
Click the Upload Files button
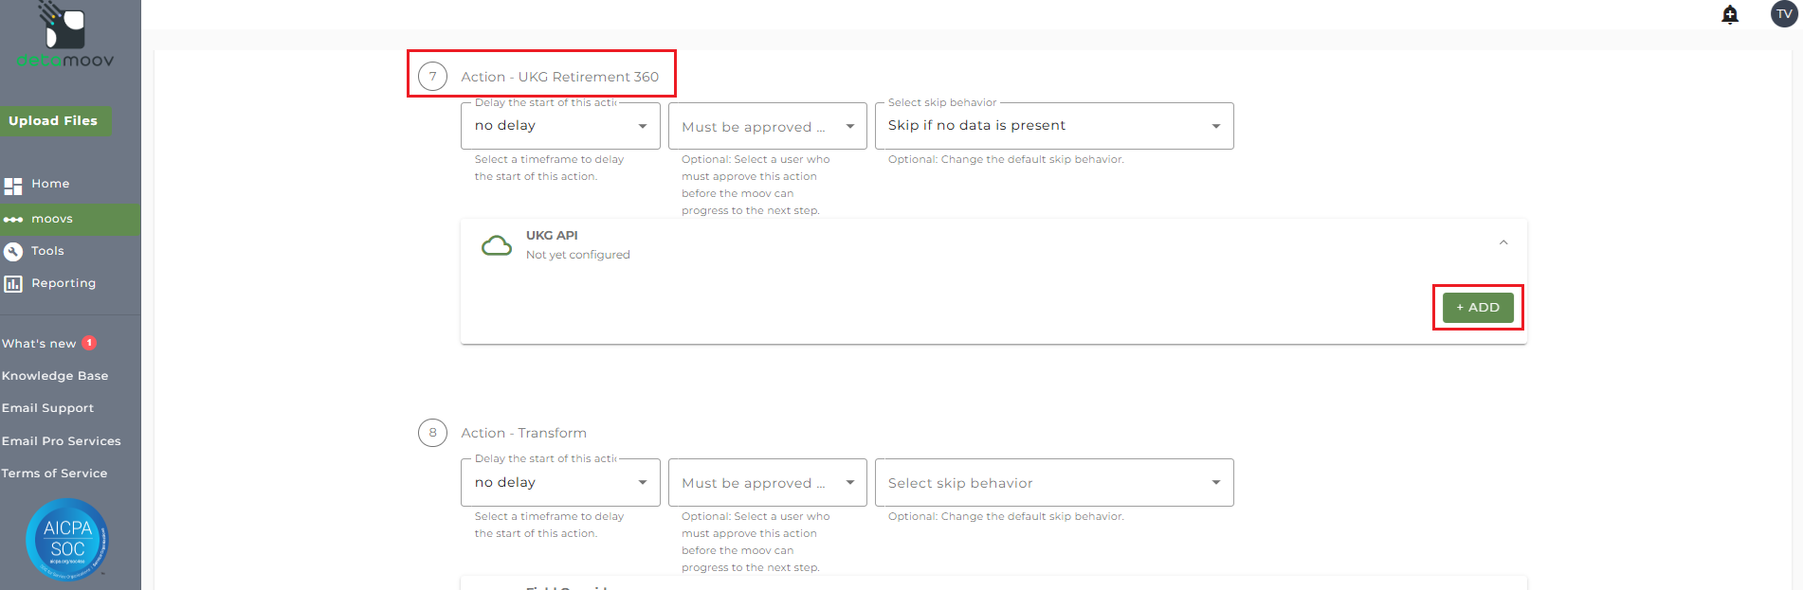pyautogui.click(x=54, y=121)
